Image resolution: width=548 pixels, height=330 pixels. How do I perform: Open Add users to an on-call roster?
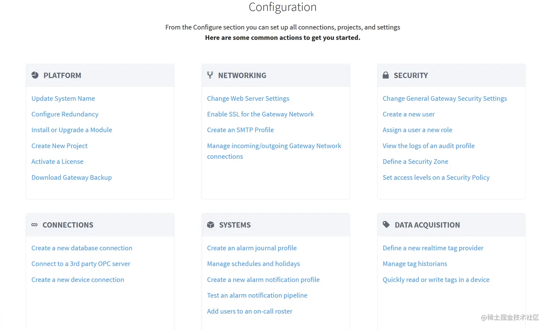[250, 311]
